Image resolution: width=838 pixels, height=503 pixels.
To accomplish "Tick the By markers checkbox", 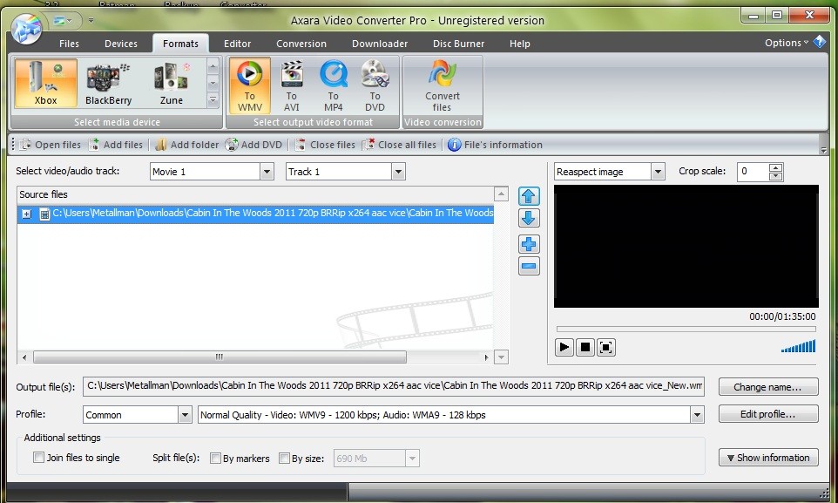I will point(215,458).
